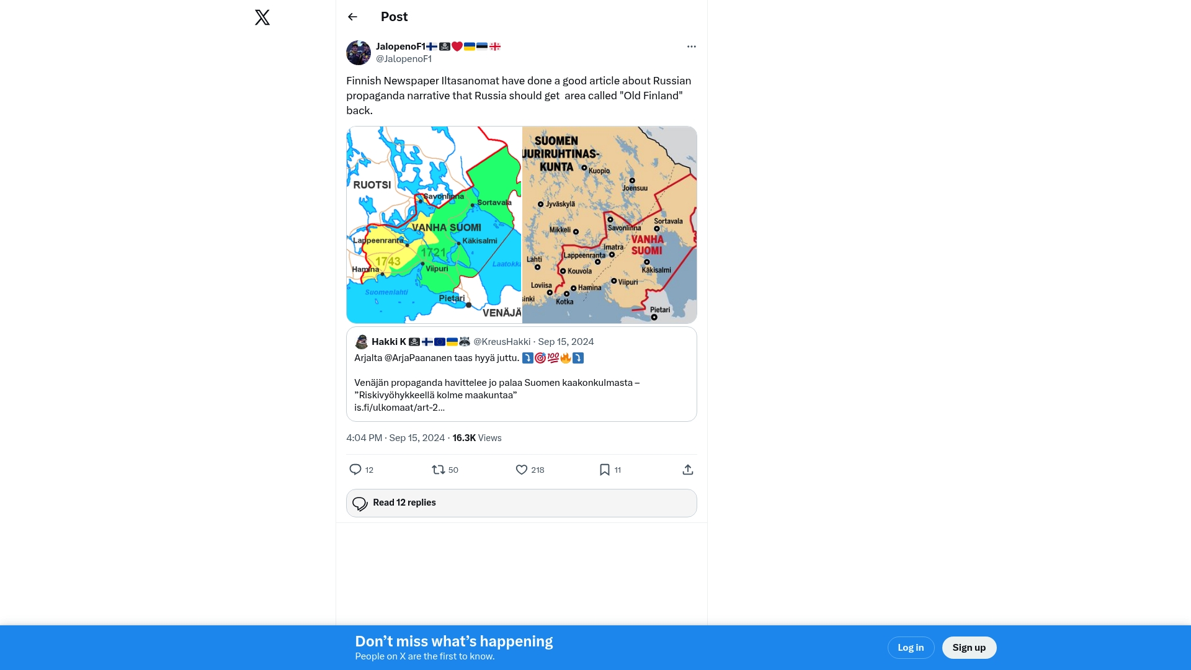Image resolution: width=1191 pixels, height=670 pixels.
Task: Click the Sign up button
Action: coord(969,648)
